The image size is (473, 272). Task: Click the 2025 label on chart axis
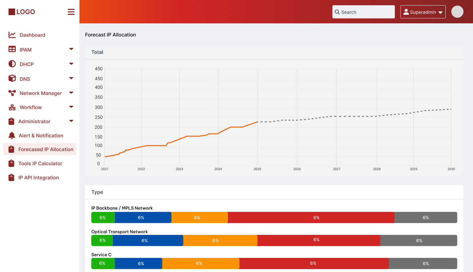pos(258,169)
